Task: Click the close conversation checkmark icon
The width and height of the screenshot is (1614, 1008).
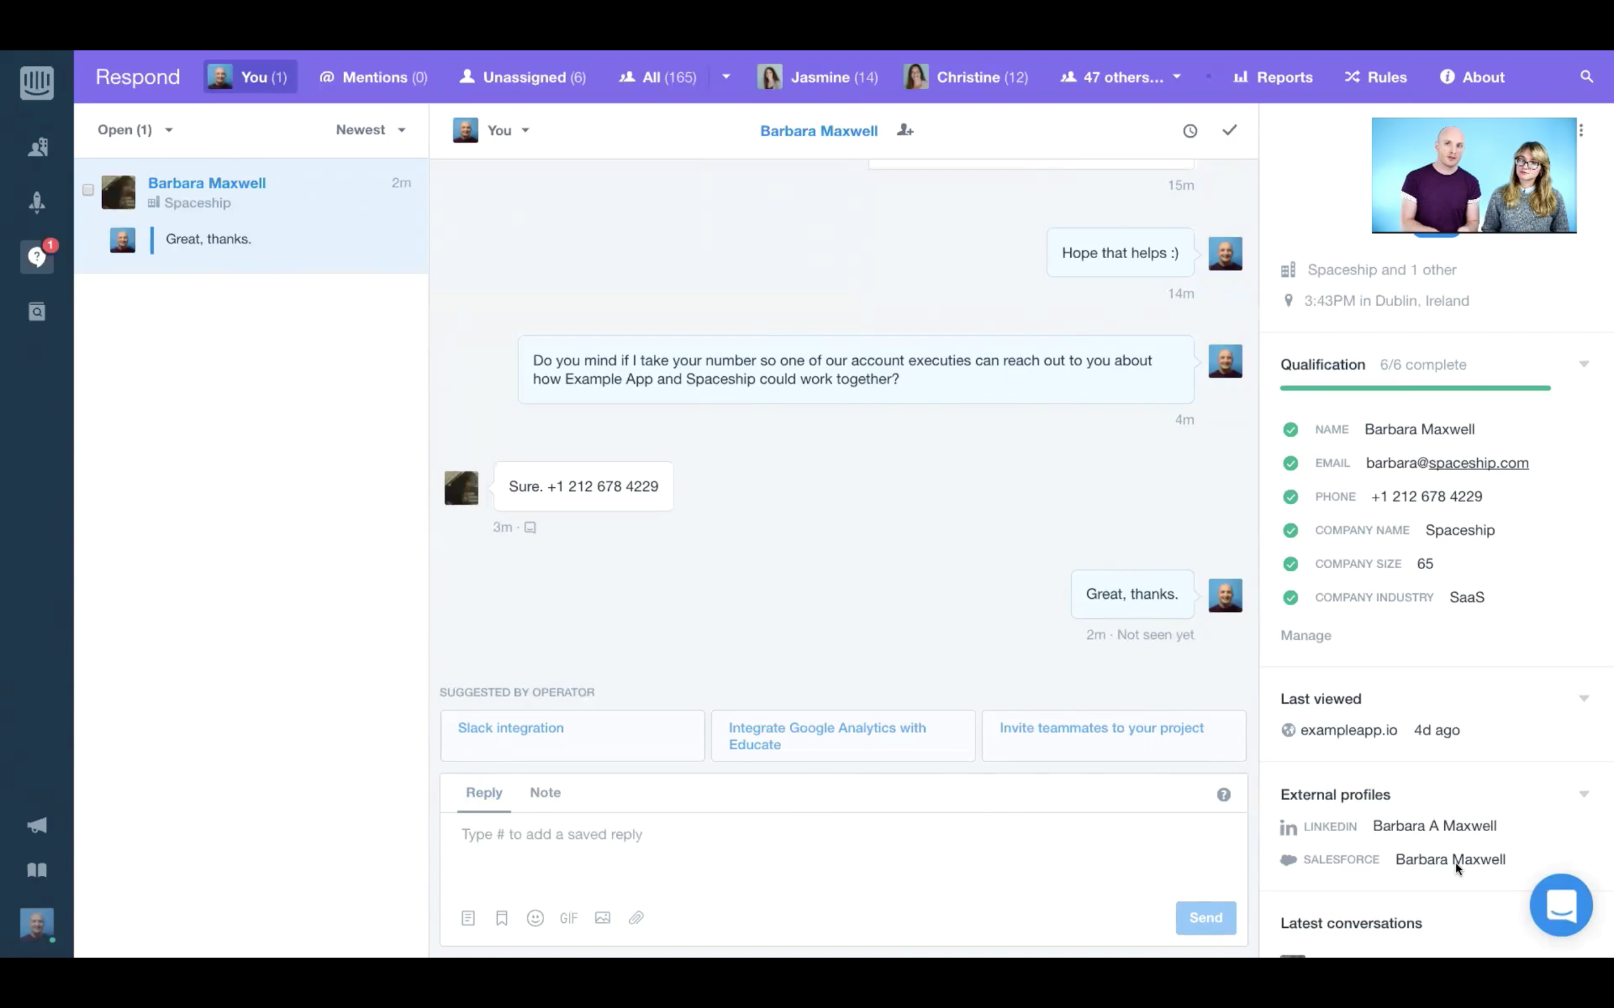Action: click(1229, 130)
